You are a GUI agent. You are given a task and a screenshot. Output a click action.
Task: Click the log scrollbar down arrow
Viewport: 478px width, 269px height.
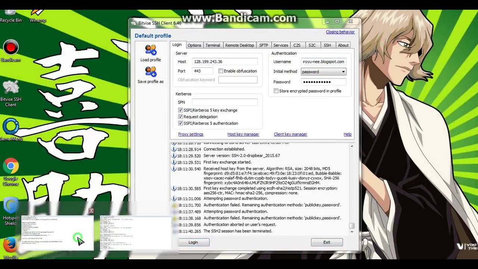pos(352,232)
